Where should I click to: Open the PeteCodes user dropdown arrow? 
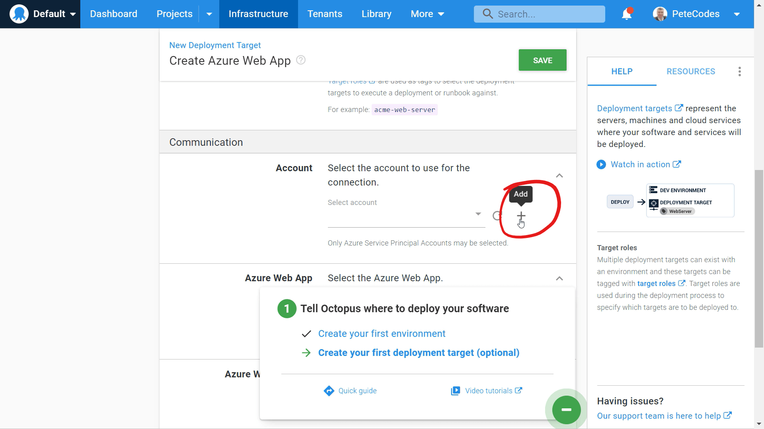[737, 14]
